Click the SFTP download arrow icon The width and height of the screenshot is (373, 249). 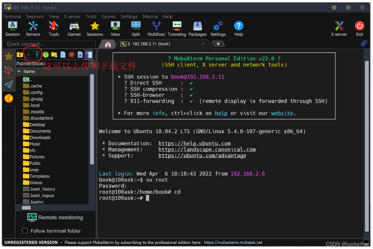[29, 55]
